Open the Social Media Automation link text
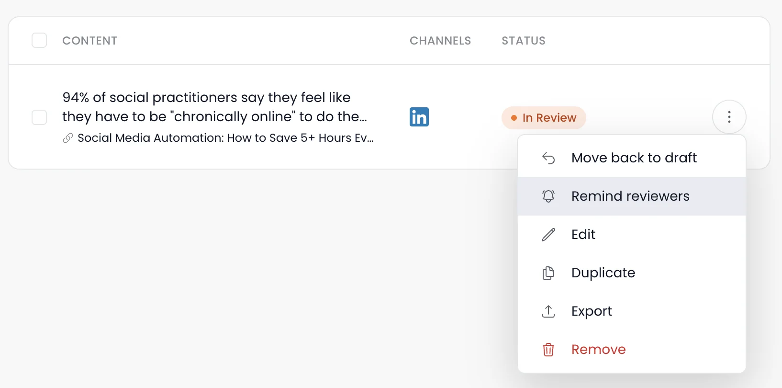The image size is (782, 388). click(x=225, y=138)
